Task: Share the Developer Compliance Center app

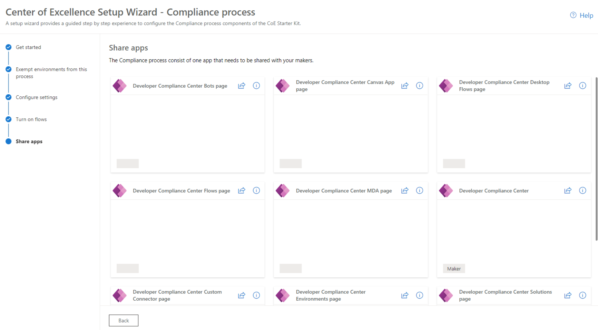Action: click(x=568, y=190)
